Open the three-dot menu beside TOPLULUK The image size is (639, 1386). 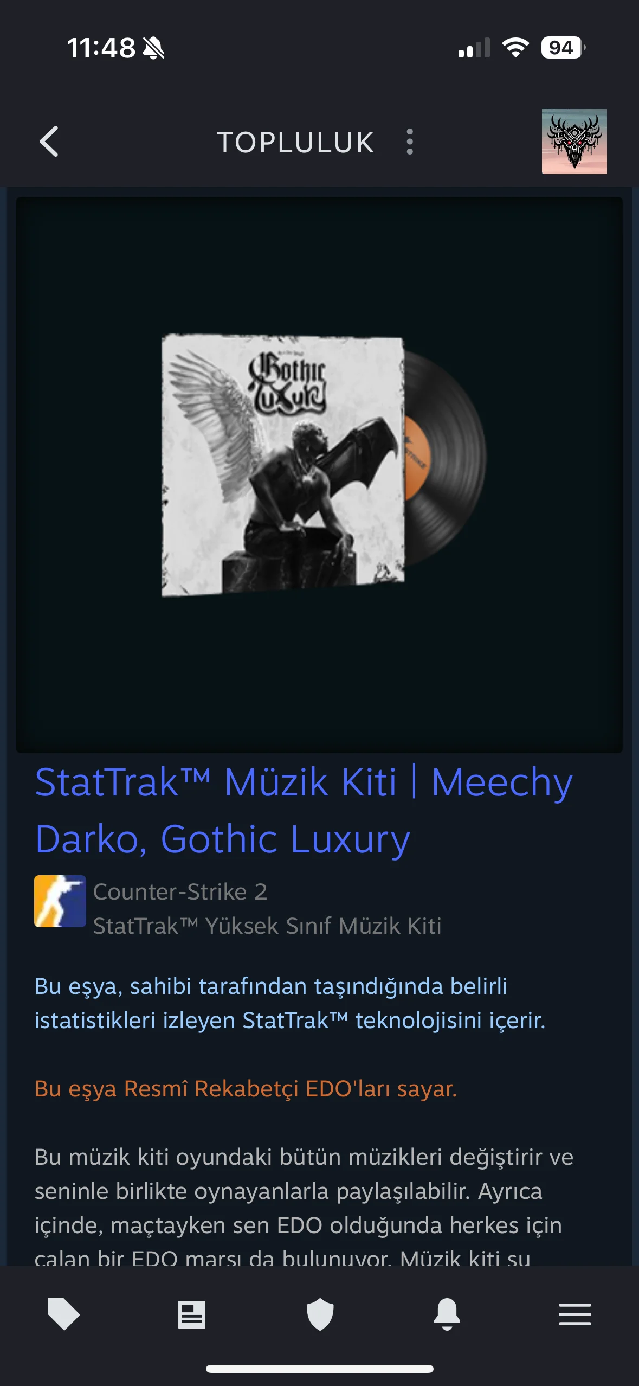(x=410, y=142)
